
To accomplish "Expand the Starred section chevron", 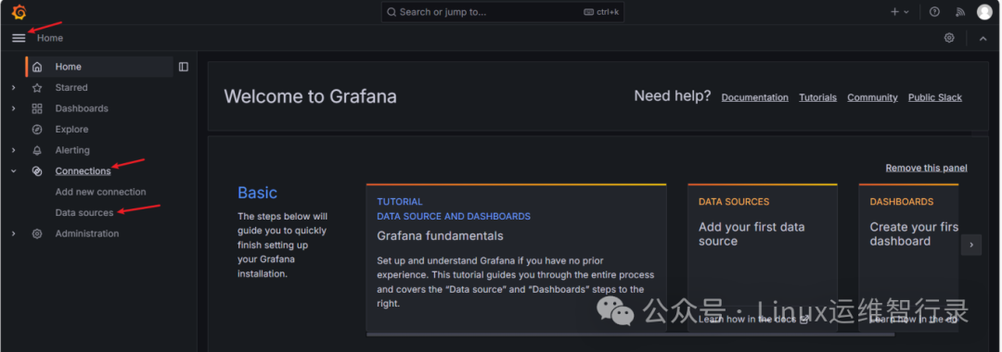I will pyautogui.click(x=13, y=88).
